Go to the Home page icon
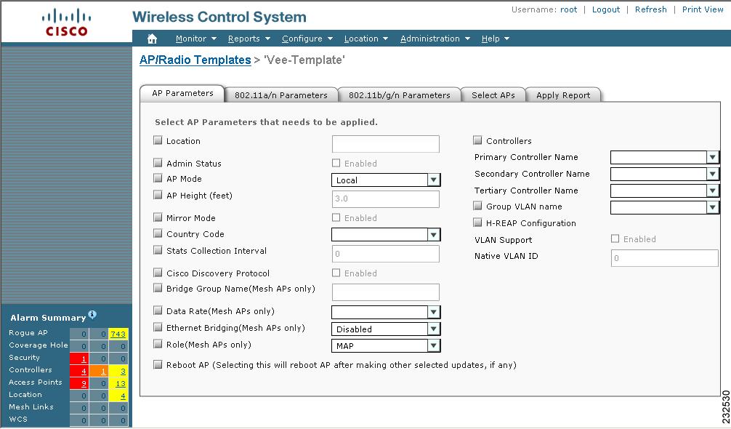731x429 pixels. point(152,39)
